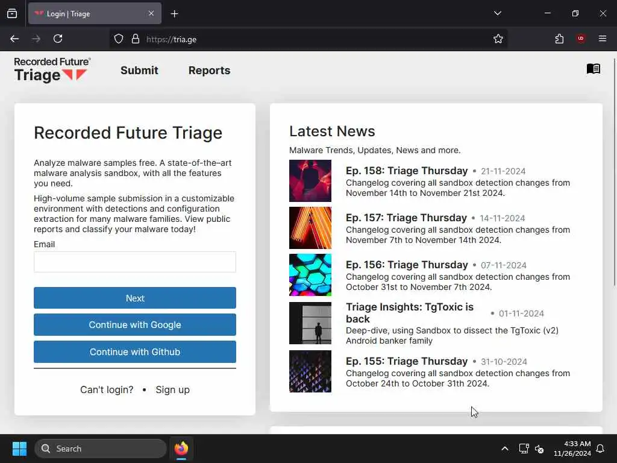The height and width of the screenshot is (463, 617).
Task: Open the notifications bell icon
Action: pyautogui.click(x=600, y=449)
